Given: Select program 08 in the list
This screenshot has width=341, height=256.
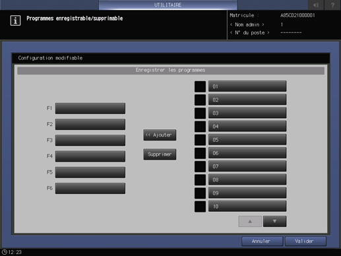Looking at the screenshot, I should (247, 179).
